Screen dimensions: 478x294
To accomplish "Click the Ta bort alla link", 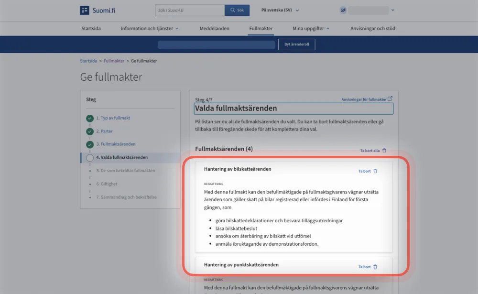I will [x=370, y=151].
